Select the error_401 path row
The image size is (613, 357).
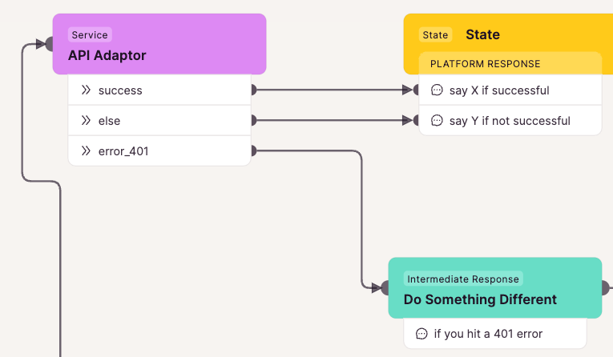[x=159, y=150]
